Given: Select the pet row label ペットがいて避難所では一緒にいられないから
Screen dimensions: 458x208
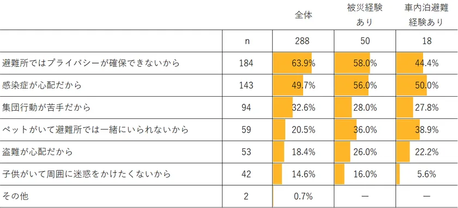Looking at the screenshot, I should click(x=95, y=129).
